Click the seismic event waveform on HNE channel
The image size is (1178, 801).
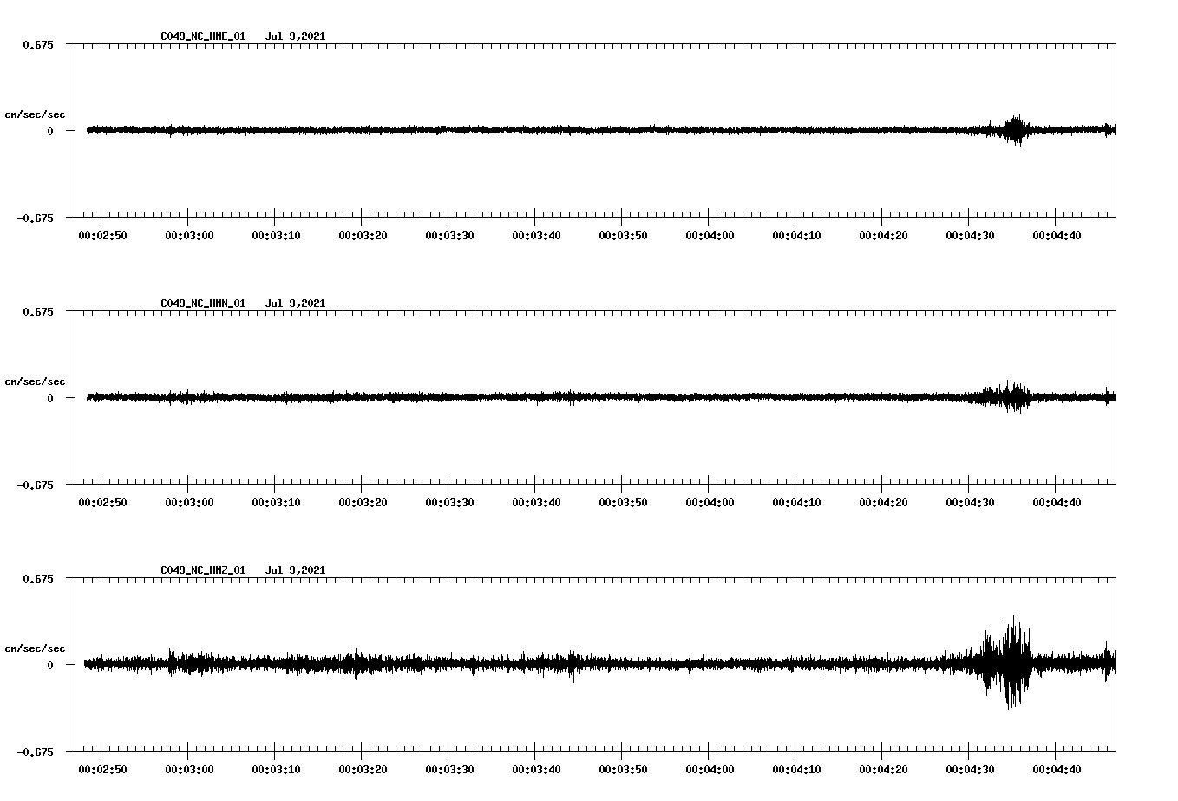click(1015, 129)
